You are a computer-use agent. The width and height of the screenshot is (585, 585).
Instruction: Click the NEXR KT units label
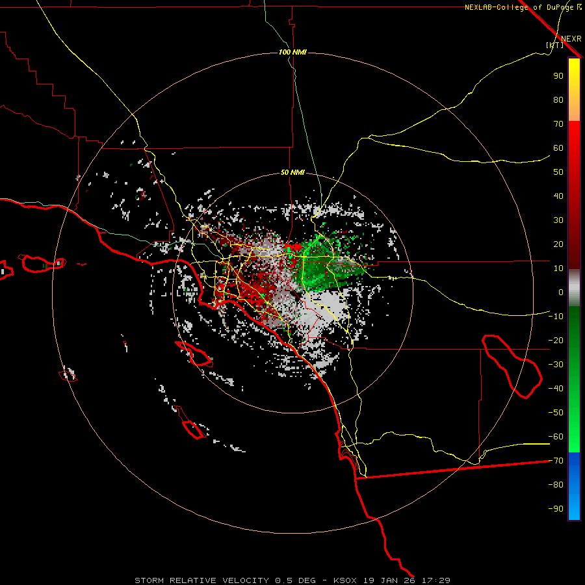coord(564,42)
